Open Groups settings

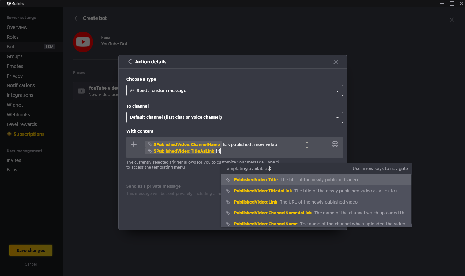[x=15, y=56]
